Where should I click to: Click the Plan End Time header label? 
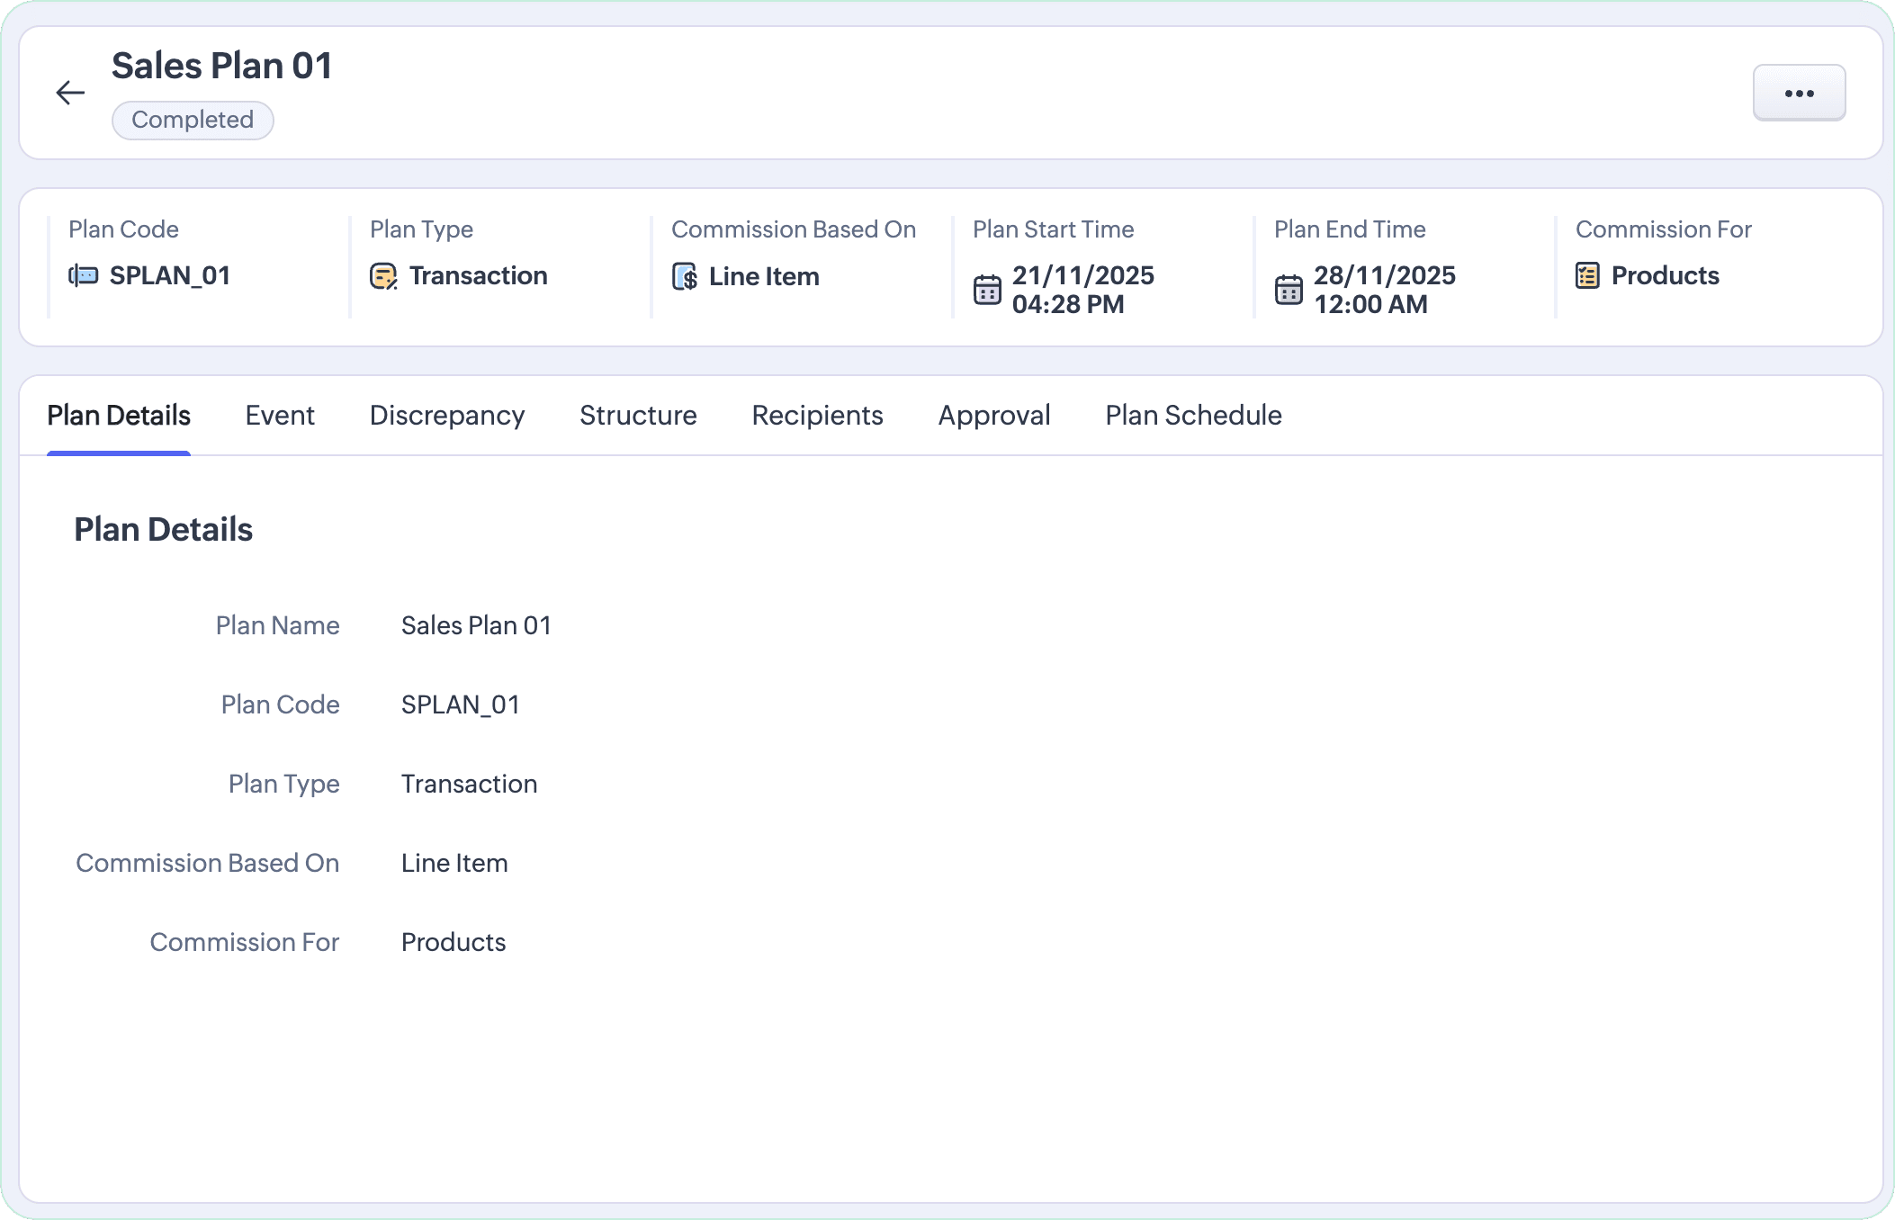[1350, 229]
